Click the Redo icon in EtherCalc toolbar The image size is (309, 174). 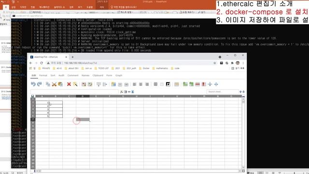pos(40,84)
